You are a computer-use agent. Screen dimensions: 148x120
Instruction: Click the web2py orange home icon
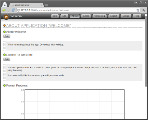pos(6,17)
